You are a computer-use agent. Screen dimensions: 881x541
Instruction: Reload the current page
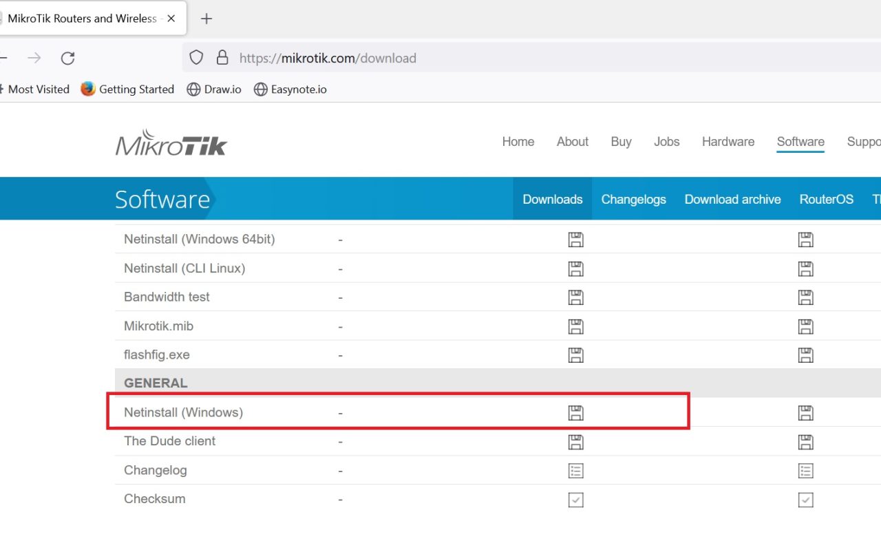67,58
